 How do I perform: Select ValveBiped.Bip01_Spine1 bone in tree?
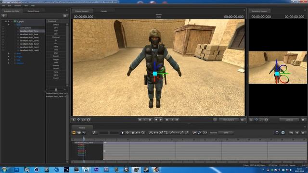pos(29,37)
